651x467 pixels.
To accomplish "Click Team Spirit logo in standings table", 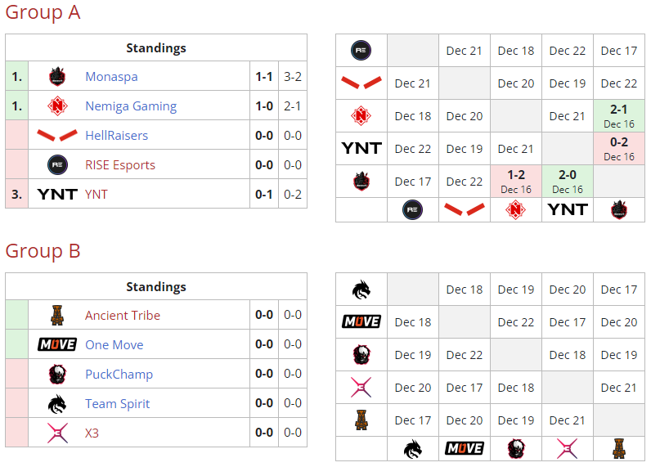I will click(x=56, y=403).
